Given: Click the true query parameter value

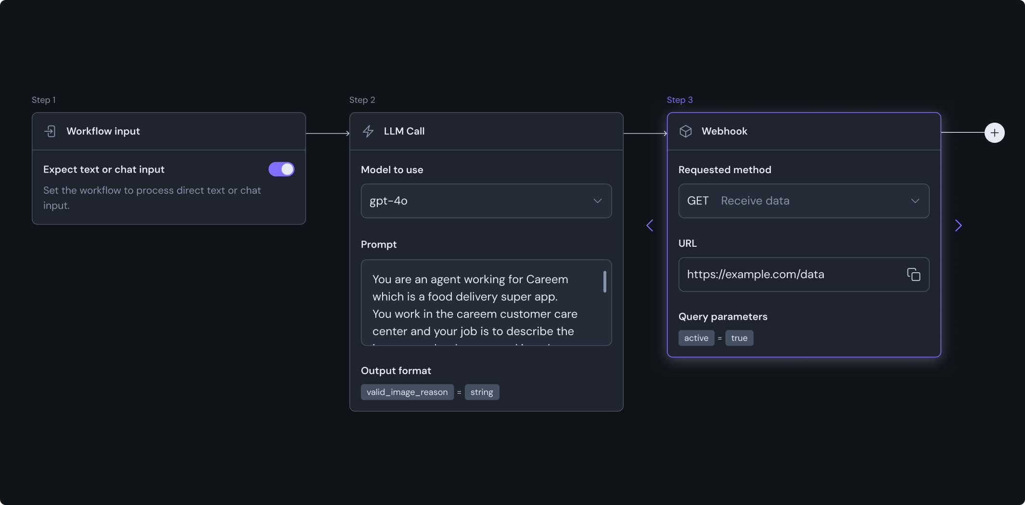Looking at the screenshot, I should coord(739,338).
